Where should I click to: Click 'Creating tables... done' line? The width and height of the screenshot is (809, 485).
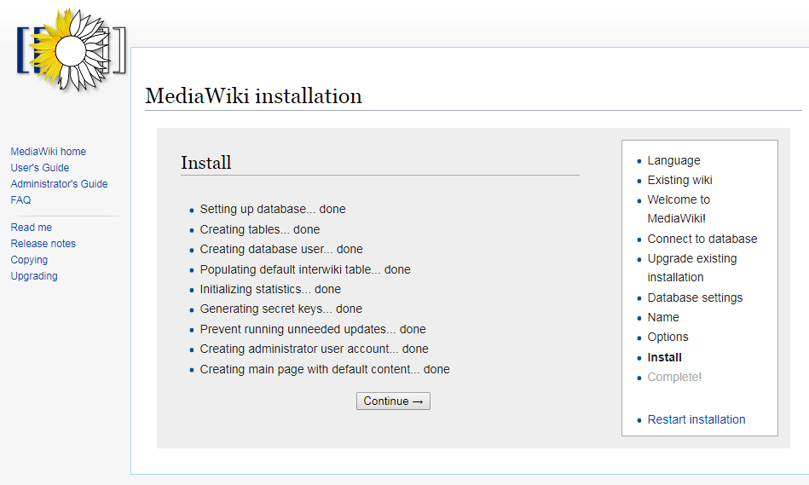tap(260, 229)
